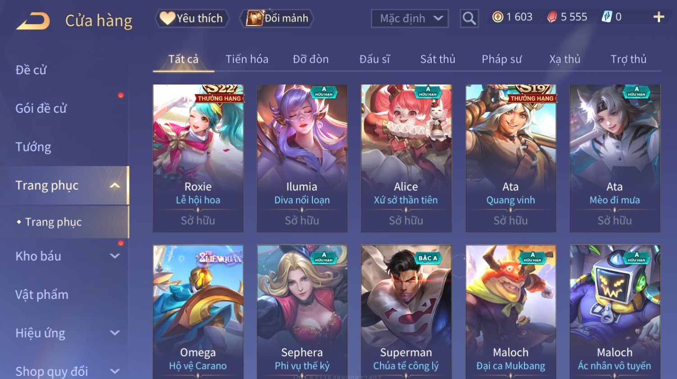The height and width of the screenshot is (379, 677).
Task: Click the gold coin balance icon
Action: tap(497, 17)
